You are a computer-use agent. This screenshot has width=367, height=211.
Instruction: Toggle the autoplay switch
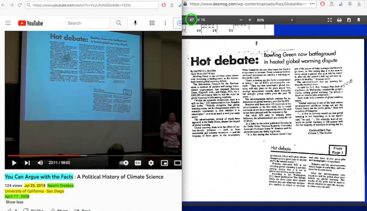(x=124, y=163)
